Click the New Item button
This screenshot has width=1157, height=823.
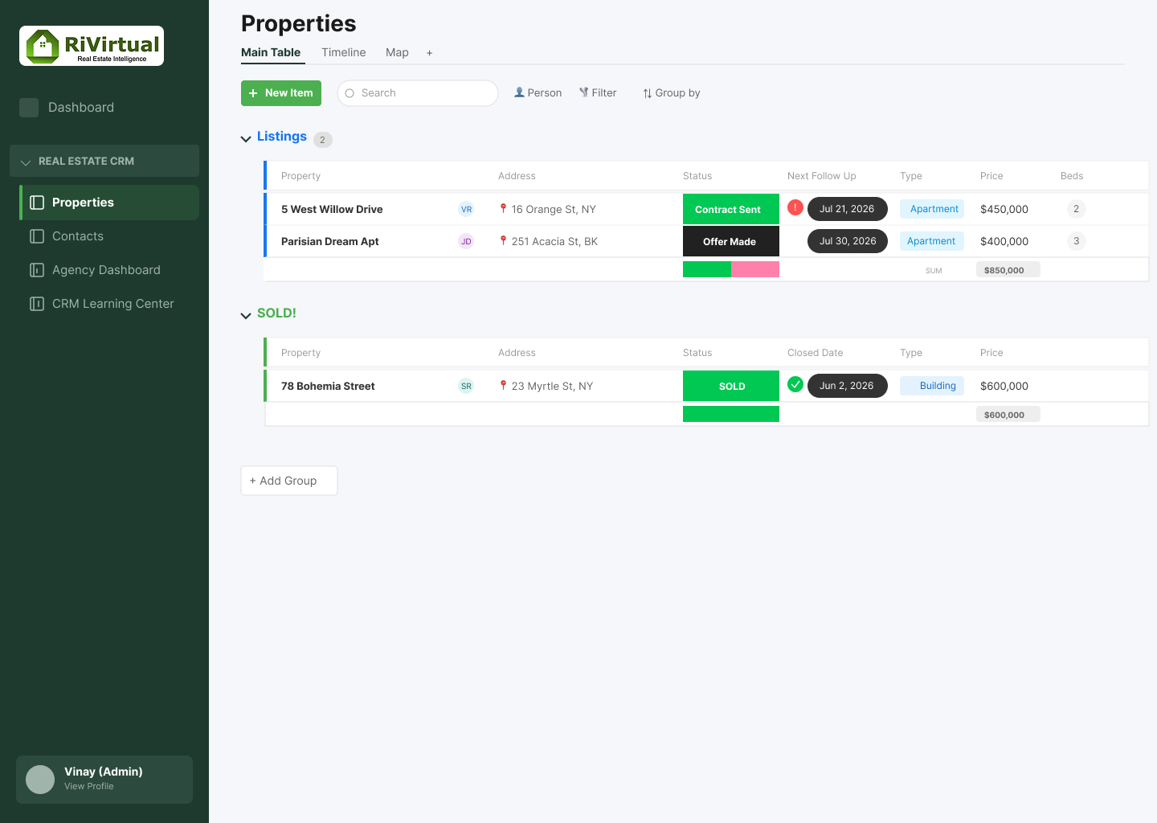coord(281,93)
